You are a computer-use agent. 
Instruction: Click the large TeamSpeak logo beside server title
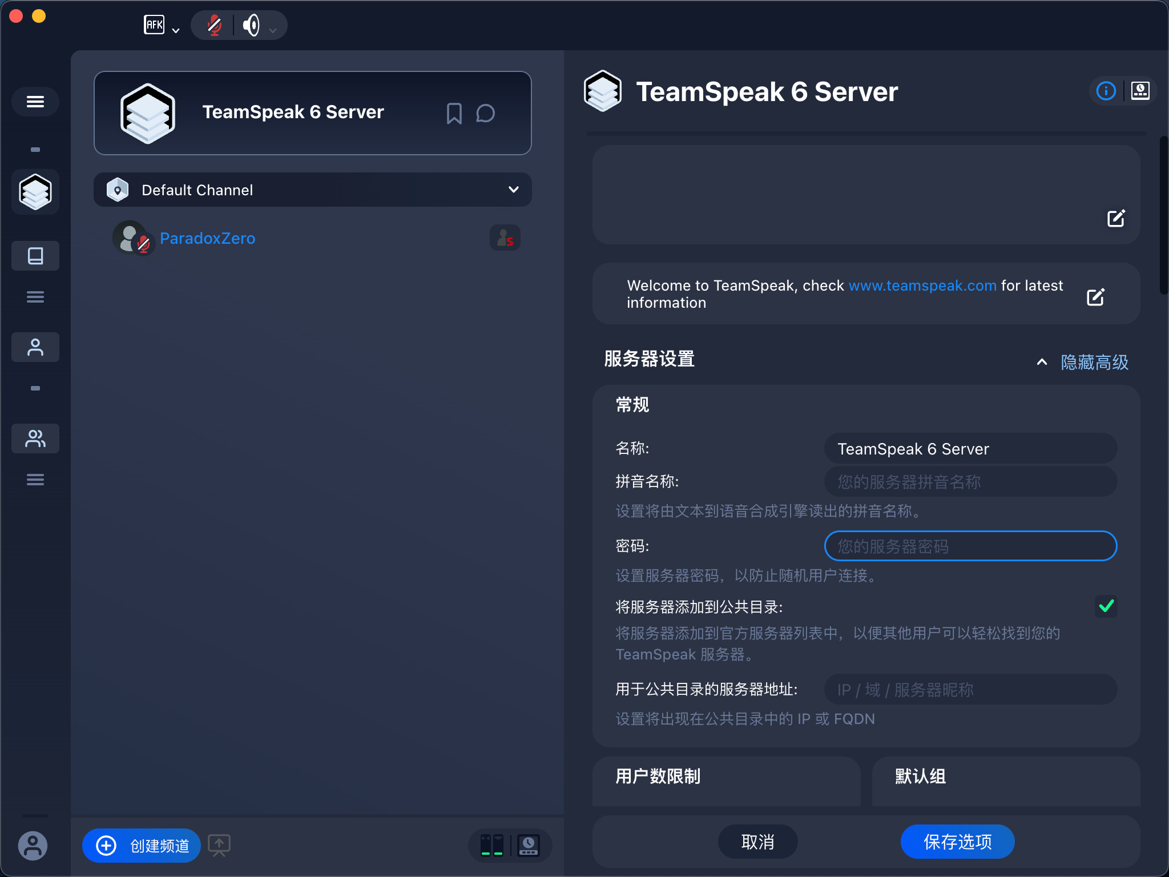pyautogui.click(x=603, y=91)
